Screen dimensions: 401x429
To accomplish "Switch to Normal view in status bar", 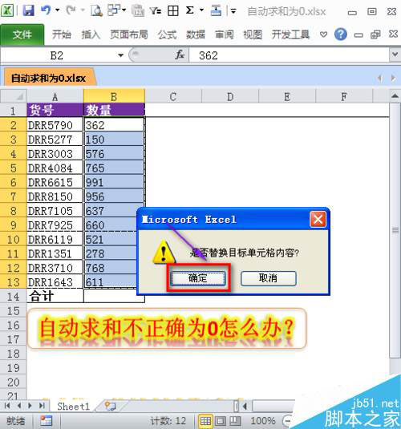I will pos(205,421).
